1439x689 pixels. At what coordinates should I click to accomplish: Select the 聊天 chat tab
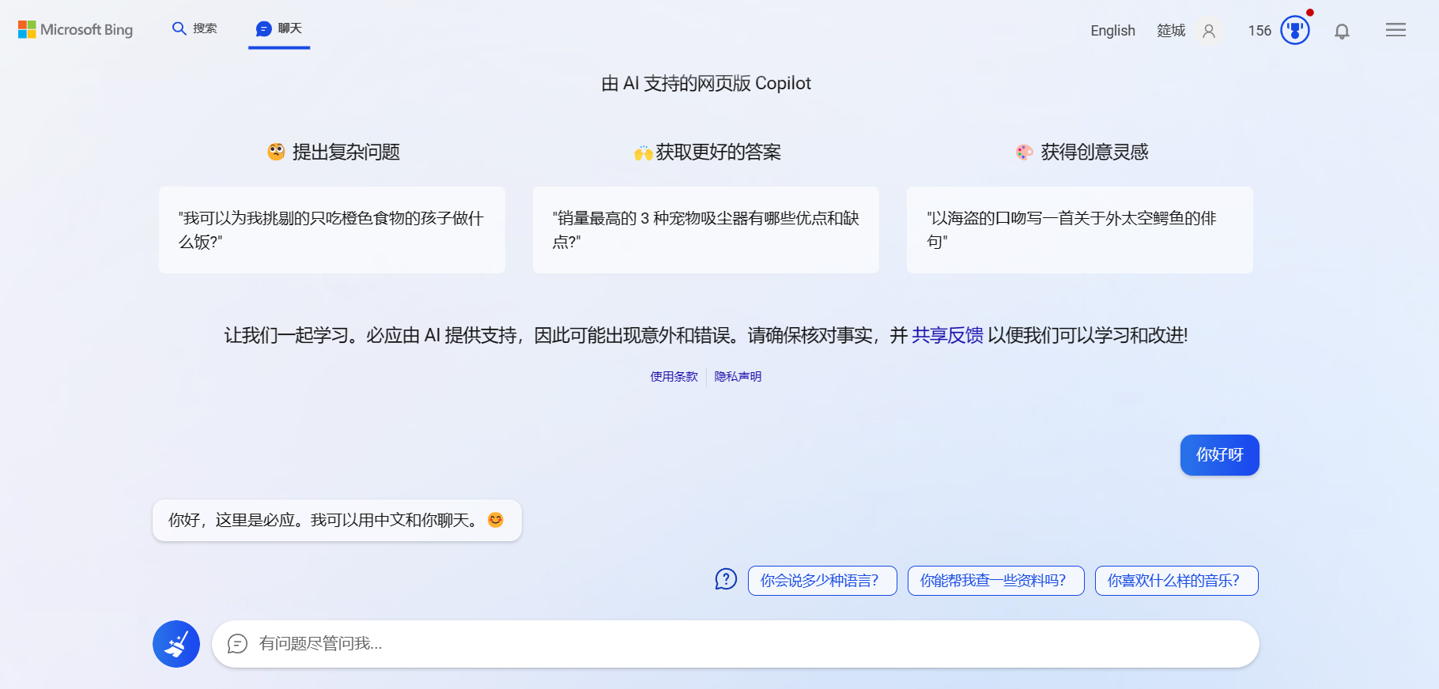click(279, 28)
